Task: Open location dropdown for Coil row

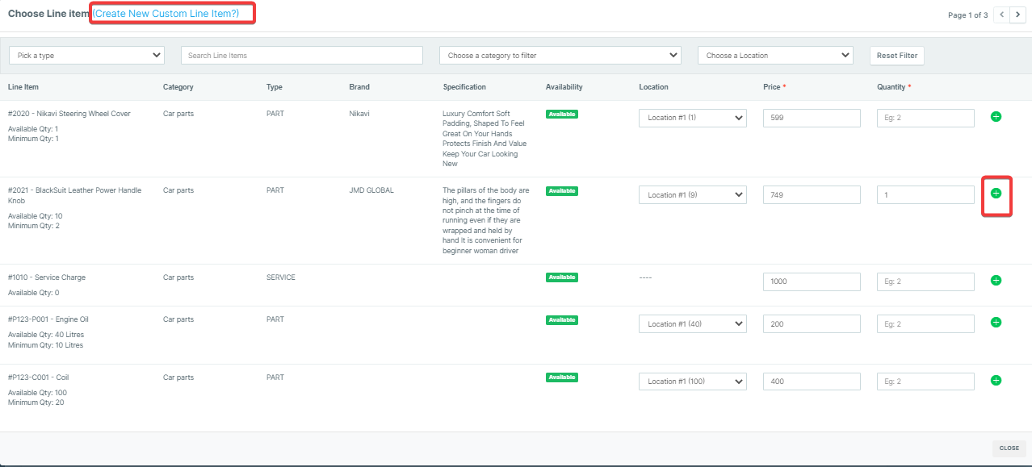Action: click(693, 381)
